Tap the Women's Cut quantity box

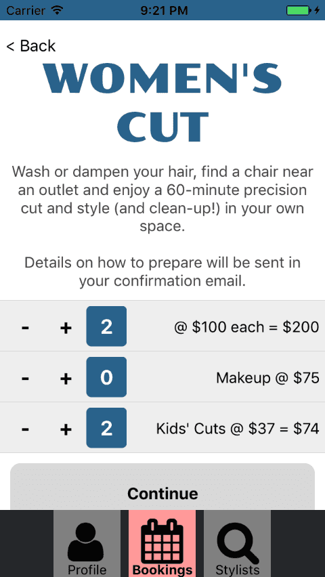[x=106, y=326]
